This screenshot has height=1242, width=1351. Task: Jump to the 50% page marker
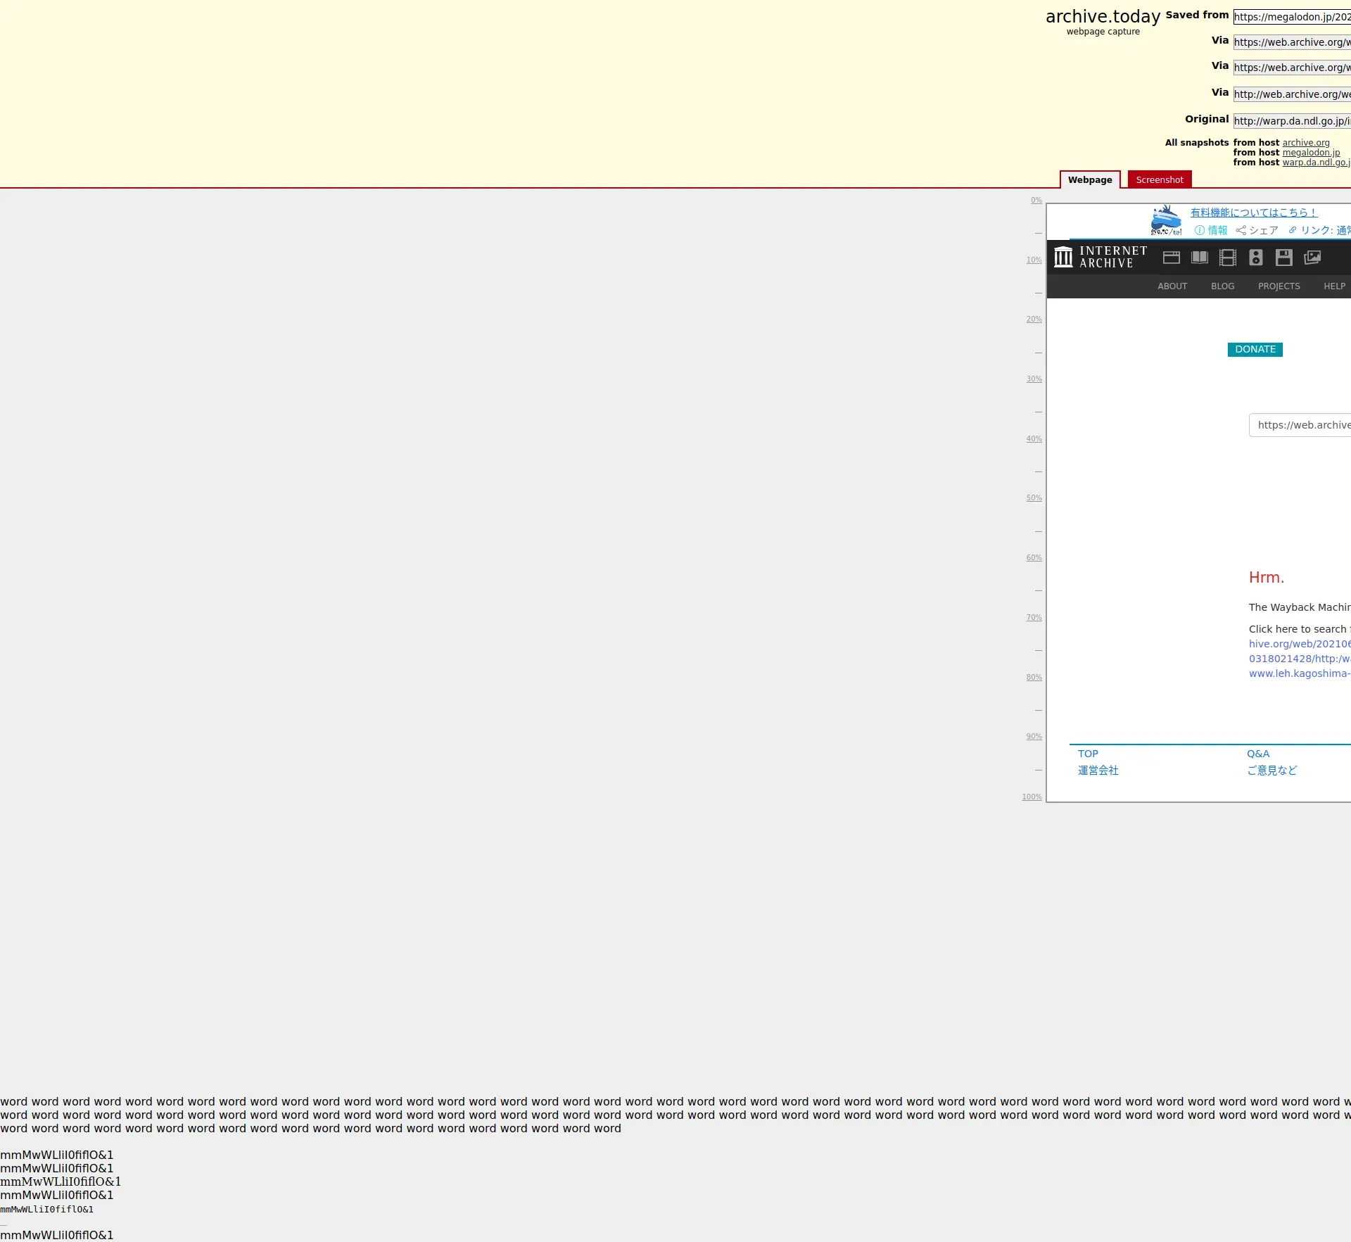pyautogui.click(x=1034, y=498)
